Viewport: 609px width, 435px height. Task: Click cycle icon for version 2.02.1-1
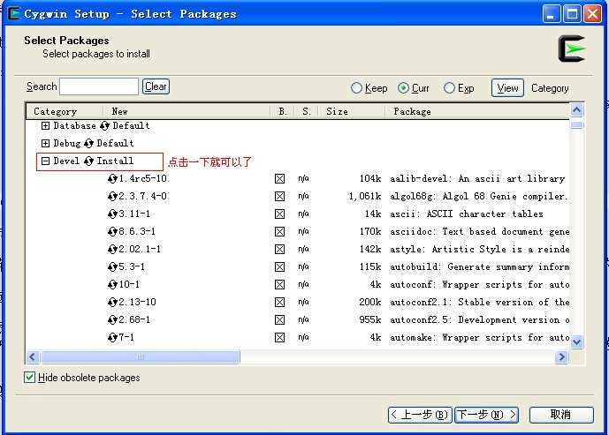click(112, 250)
